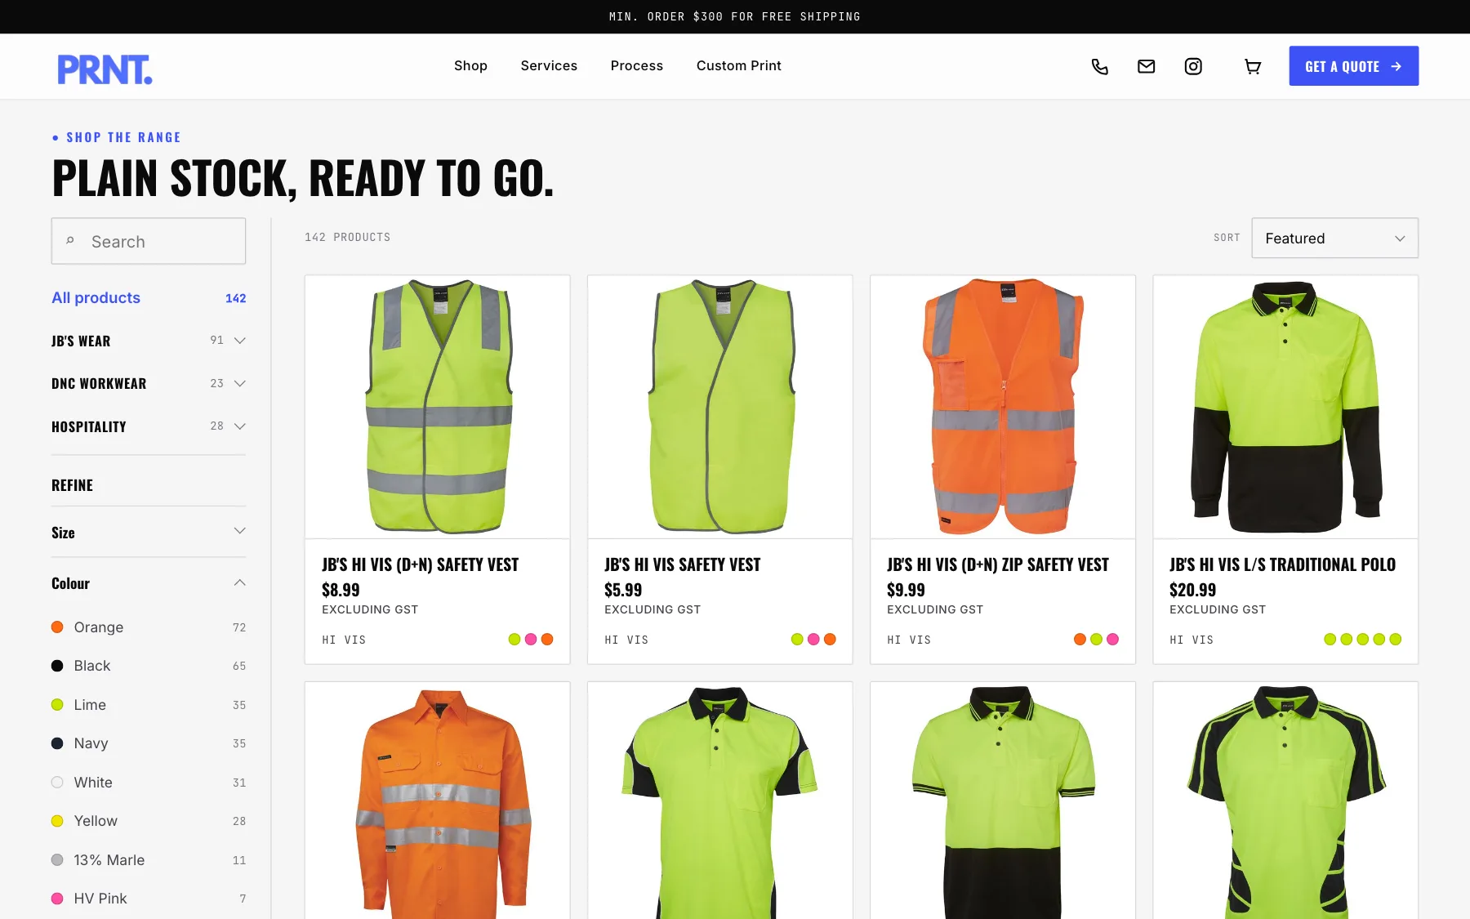
Task: Click the free shipping announcement bar text
Action: click(x=734, y=16)
